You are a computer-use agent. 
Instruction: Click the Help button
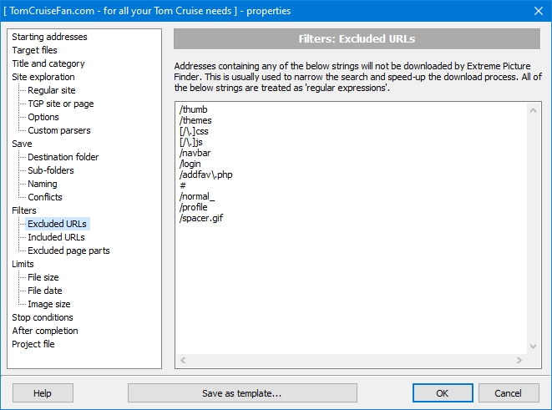coord(43,393)
